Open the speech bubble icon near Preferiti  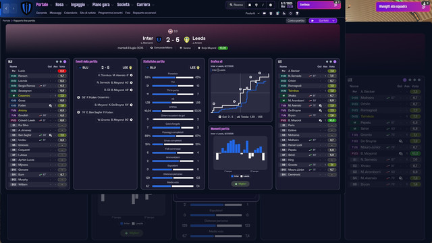click(264, 13)
